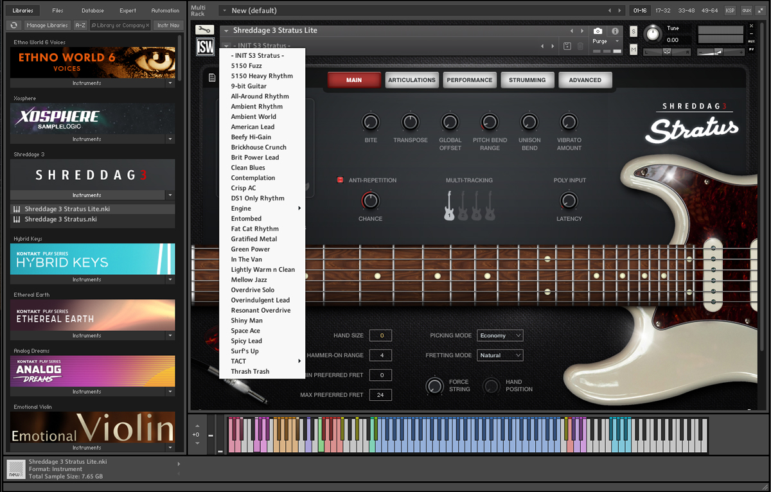Open the ARTICULATIONS page tab

pos(412,80)
